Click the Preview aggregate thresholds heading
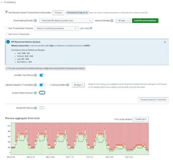 point(22,118)
